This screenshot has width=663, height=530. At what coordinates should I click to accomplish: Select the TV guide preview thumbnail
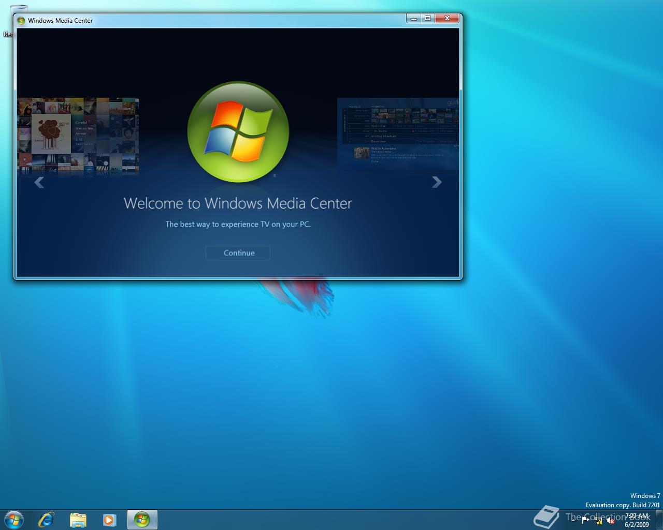point(398,134)
